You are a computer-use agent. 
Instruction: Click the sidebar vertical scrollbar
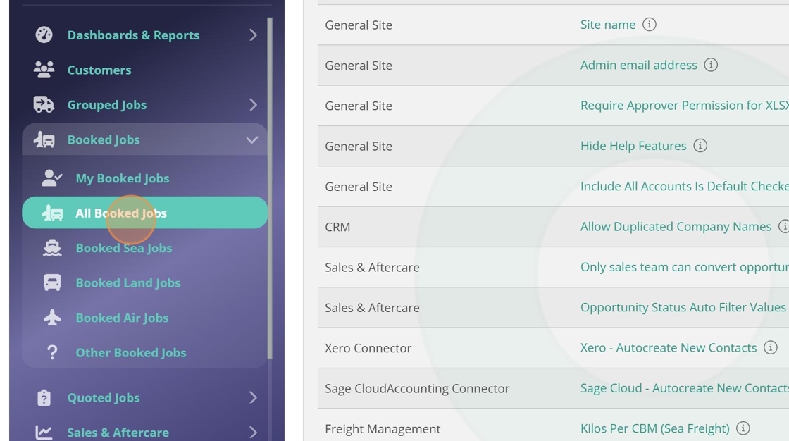coord(270,190)
